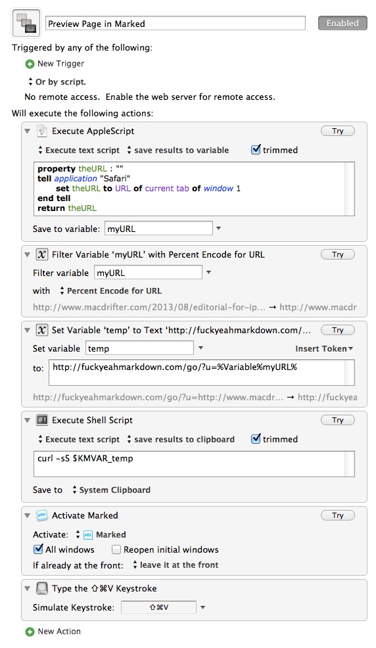Open the Percent Encode for URL filter popup
376x648 pixels.
pyautogui.click(x=110, y=290)
